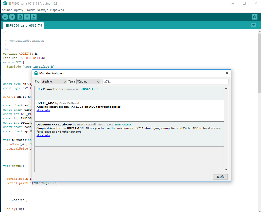The height and width of the screenshot is (212, 261).
Task: Click the library list scrollbar down arrow
Action: 226,170
